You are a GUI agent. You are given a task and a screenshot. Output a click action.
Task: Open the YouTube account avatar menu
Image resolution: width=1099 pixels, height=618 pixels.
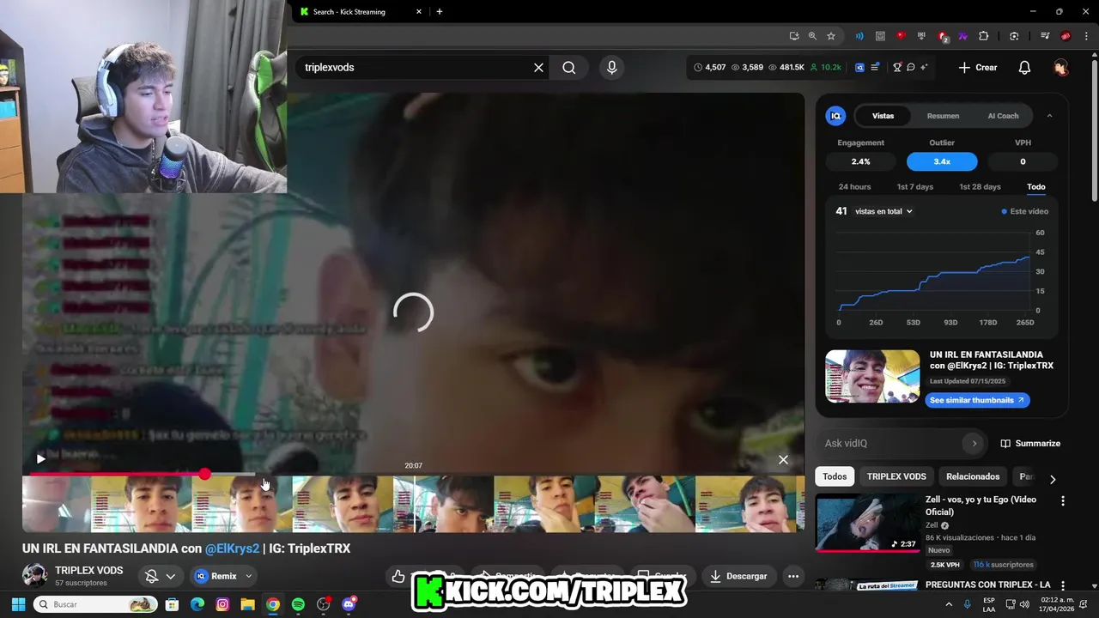coord(1061,68)
